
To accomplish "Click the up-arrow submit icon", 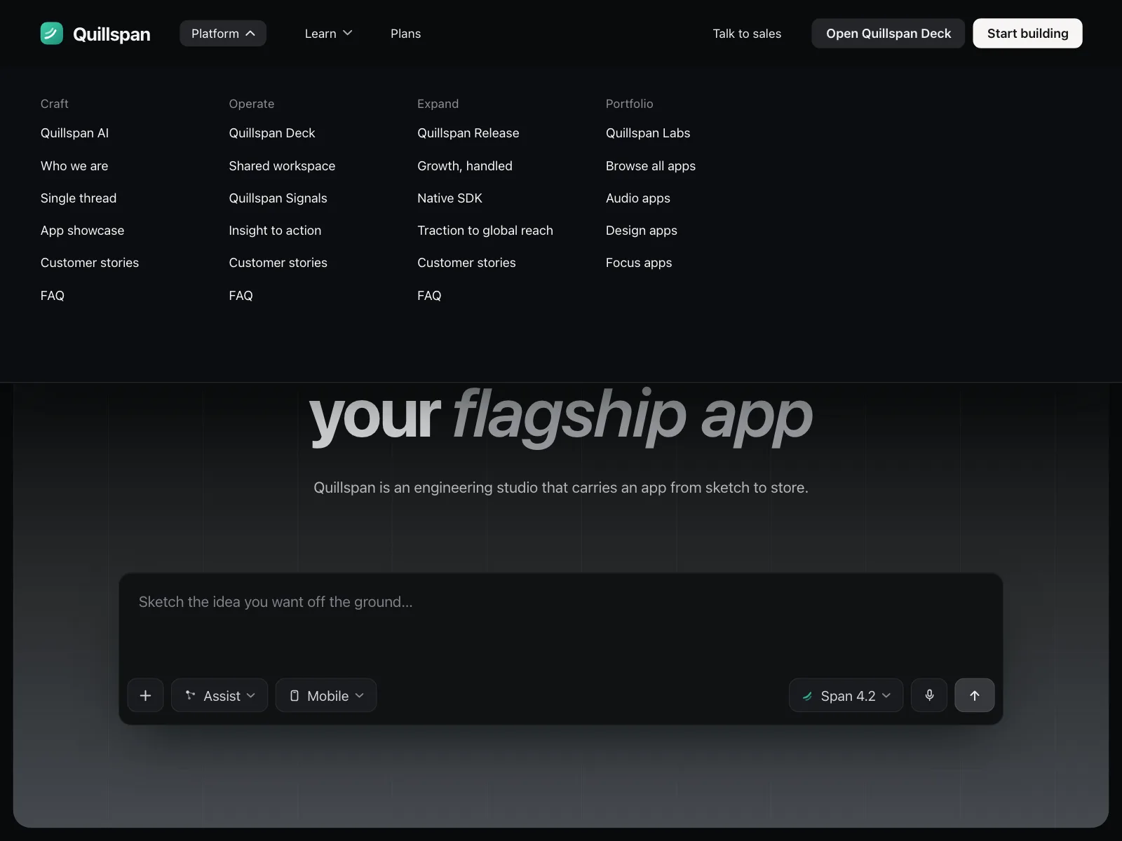I will 975,695.
